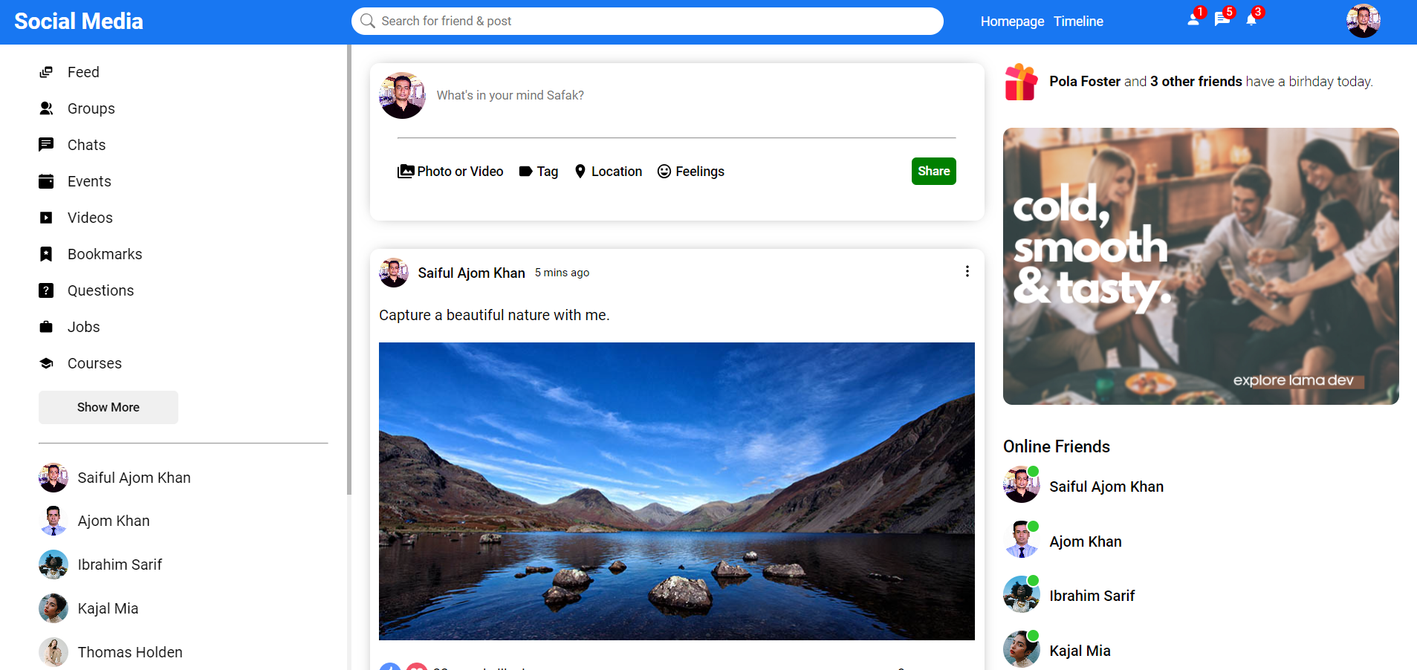Click the friend requests person icon

1193,20
